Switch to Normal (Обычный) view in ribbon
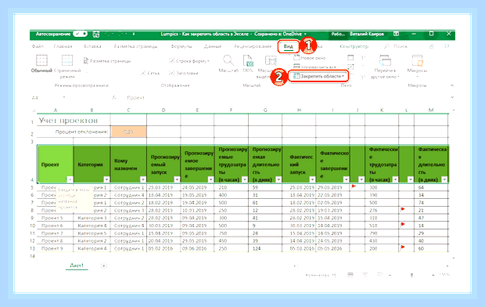 point(41,63)
